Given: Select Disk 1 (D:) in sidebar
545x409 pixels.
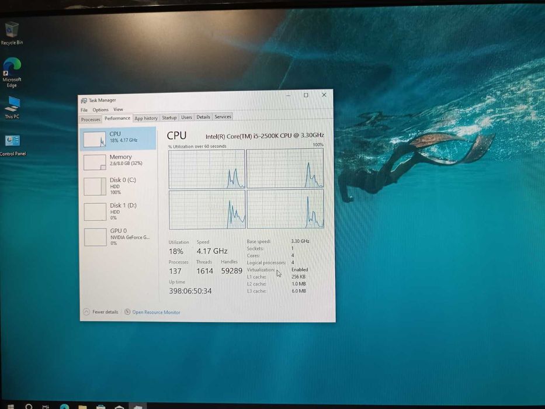Looking at the screenshot, I should (118, 212).
